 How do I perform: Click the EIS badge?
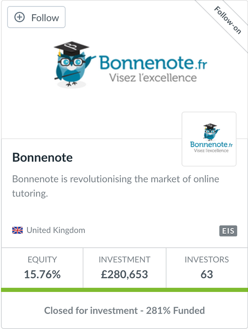pyautogui.click(x=228, y=231)
